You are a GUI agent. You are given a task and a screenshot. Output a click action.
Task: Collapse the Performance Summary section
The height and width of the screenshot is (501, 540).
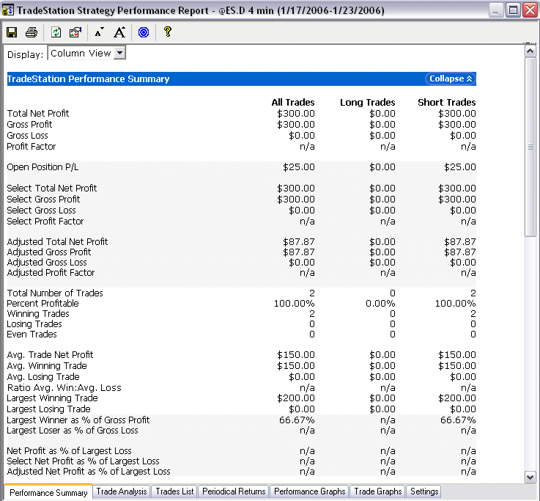(451, 78)
